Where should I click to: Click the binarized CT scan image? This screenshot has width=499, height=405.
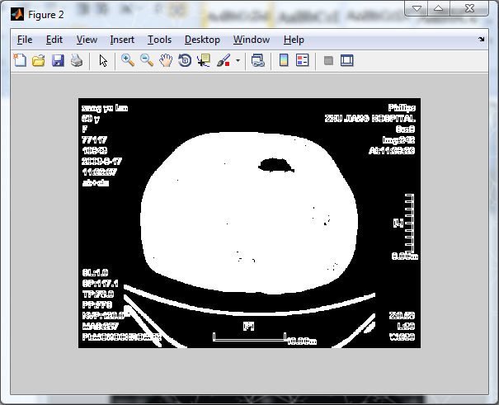[x=249, y=223]
